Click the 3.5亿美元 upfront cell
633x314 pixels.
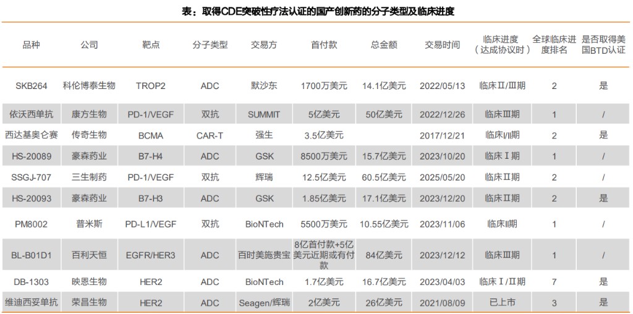[x=324, y=135]
